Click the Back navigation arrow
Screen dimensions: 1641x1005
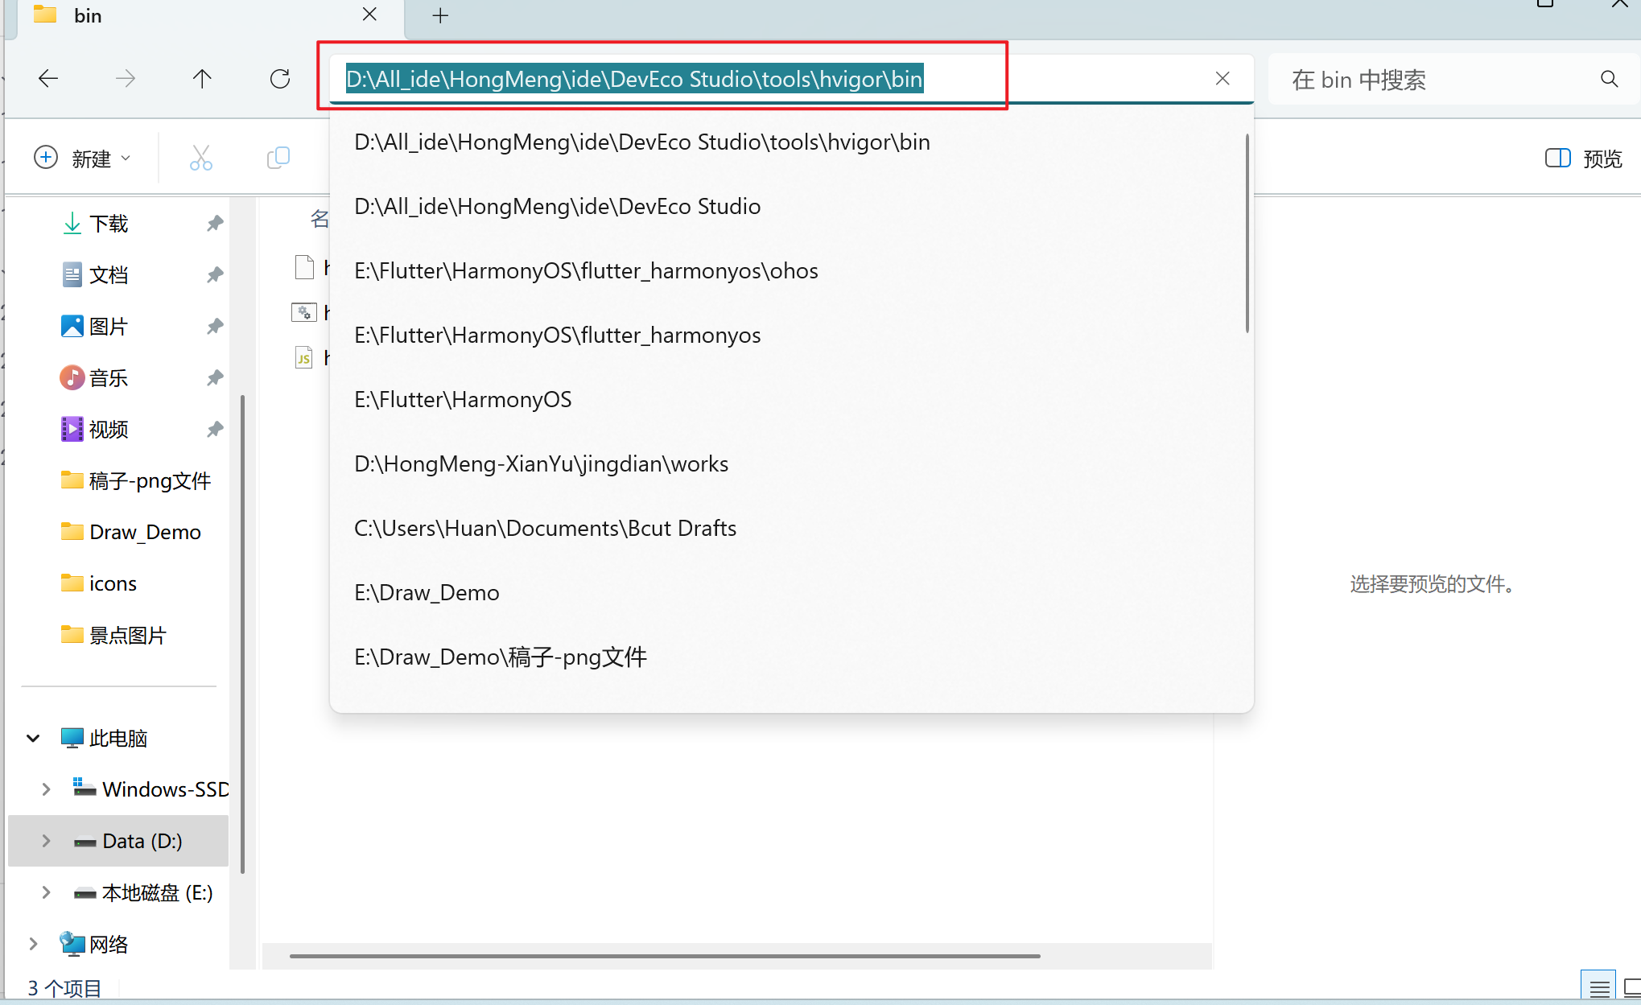[48, 79]
